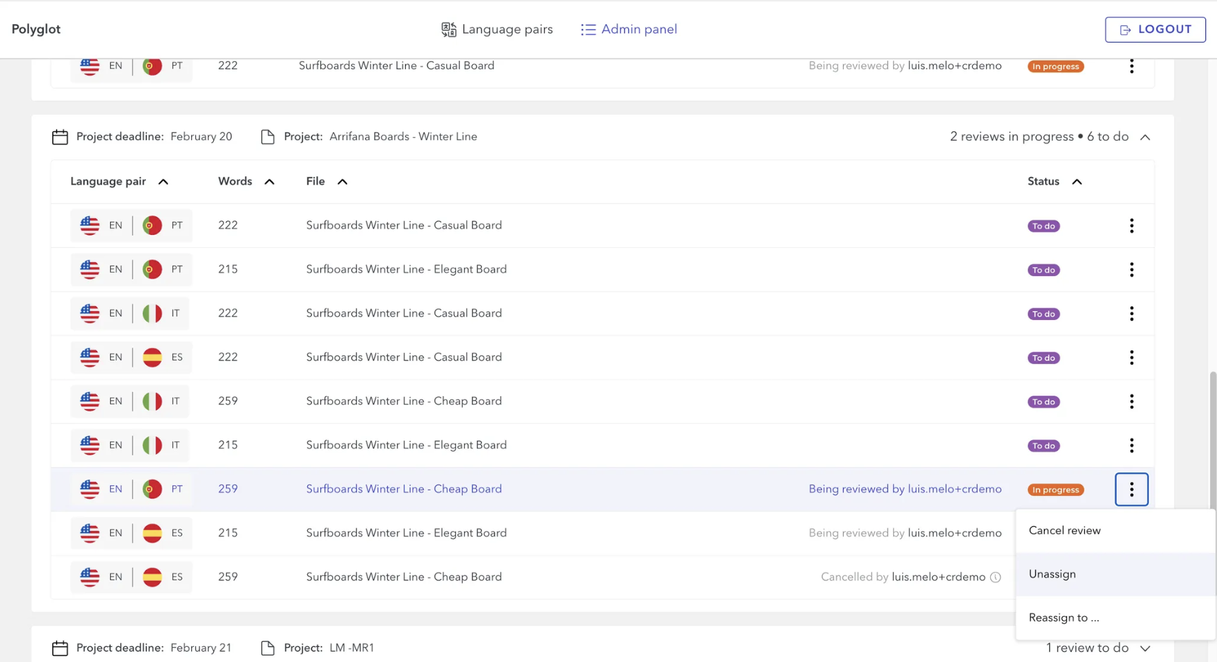Click the logout arrow icon in the LOGOUT button

(1125, 30)
